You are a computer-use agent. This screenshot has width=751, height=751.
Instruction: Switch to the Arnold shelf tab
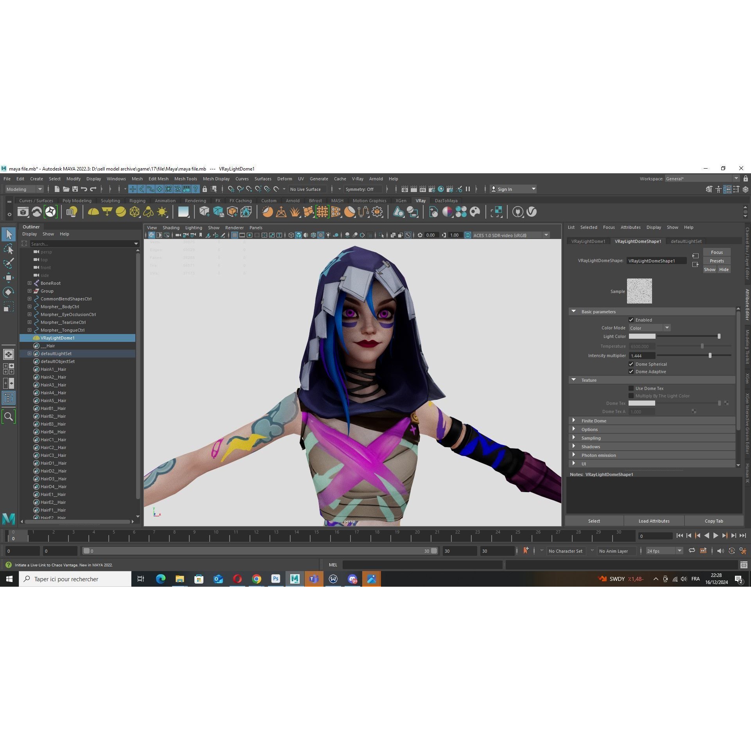(293, 201)
